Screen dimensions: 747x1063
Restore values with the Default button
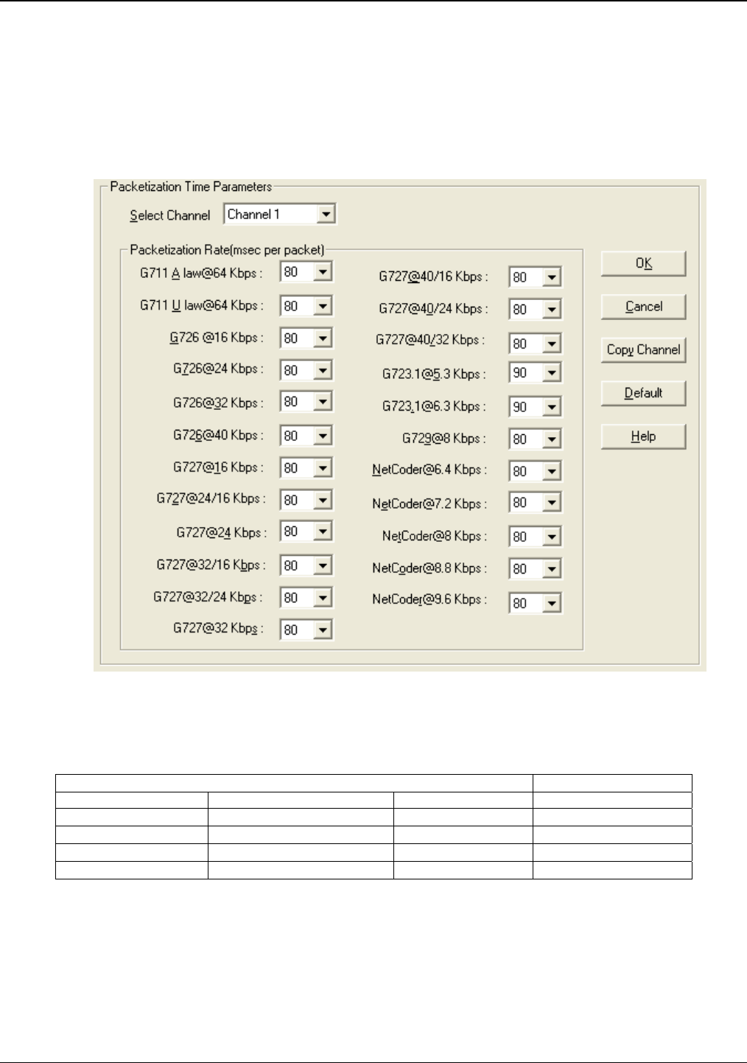(644, 393)
